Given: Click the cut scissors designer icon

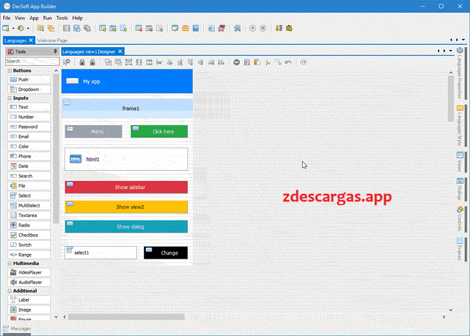Looking at the screenshot, I should tap(268, 62).
